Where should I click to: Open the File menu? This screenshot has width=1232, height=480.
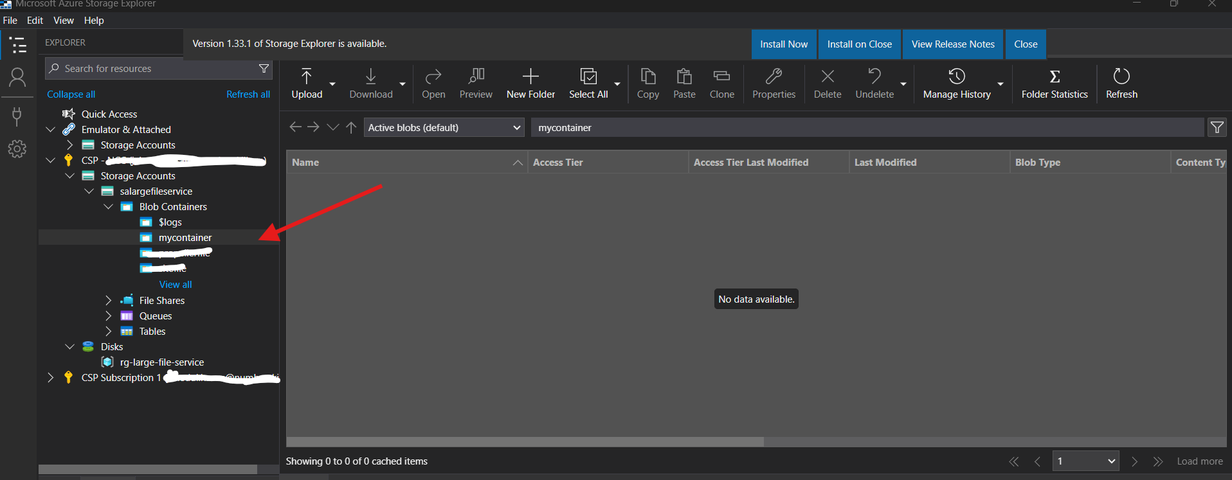tap(10, 20)
